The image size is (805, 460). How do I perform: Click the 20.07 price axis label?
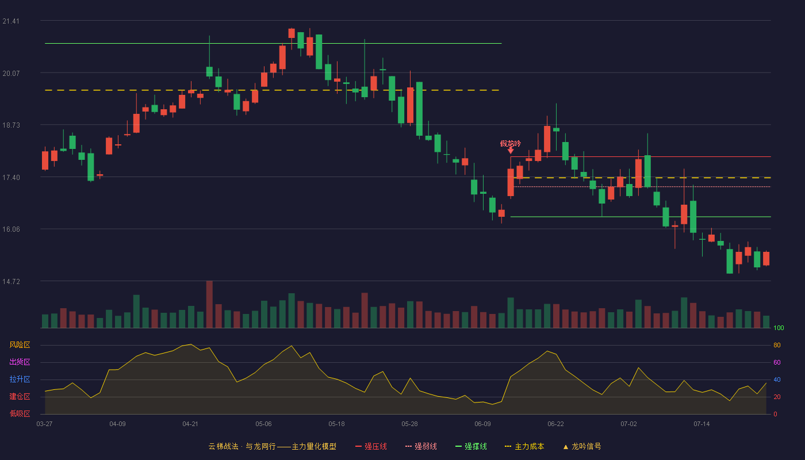(x=11, y=73)
